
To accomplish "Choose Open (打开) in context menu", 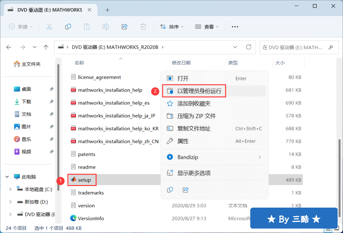I will pyautogui.click(x=214, y=78).
